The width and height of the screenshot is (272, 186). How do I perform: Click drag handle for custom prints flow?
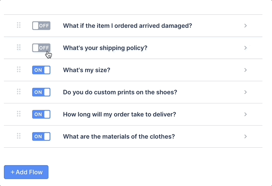click(x=19, y=92)
